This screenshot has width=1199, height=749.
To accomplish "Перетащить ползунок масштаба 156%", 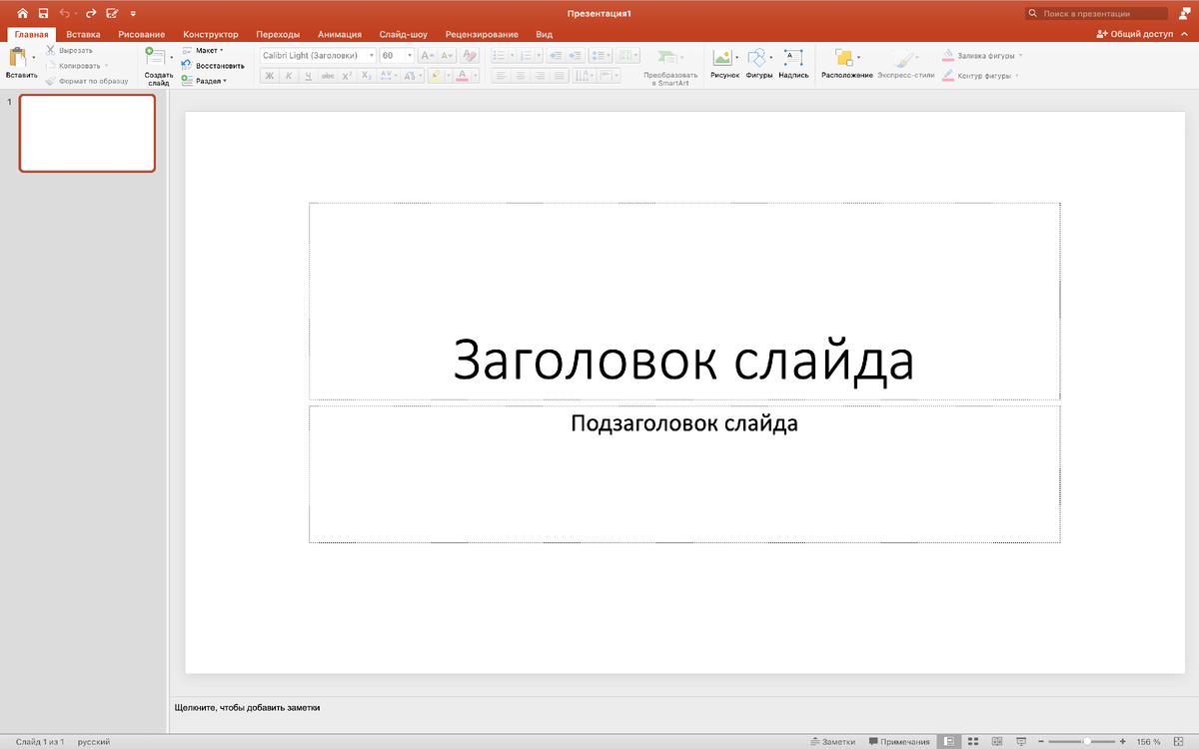I will (x=1085, y=741).
